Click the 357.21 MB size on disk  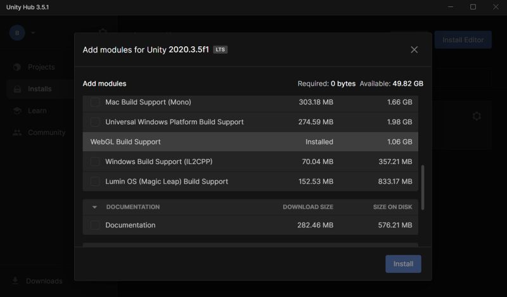coord(395,161)
